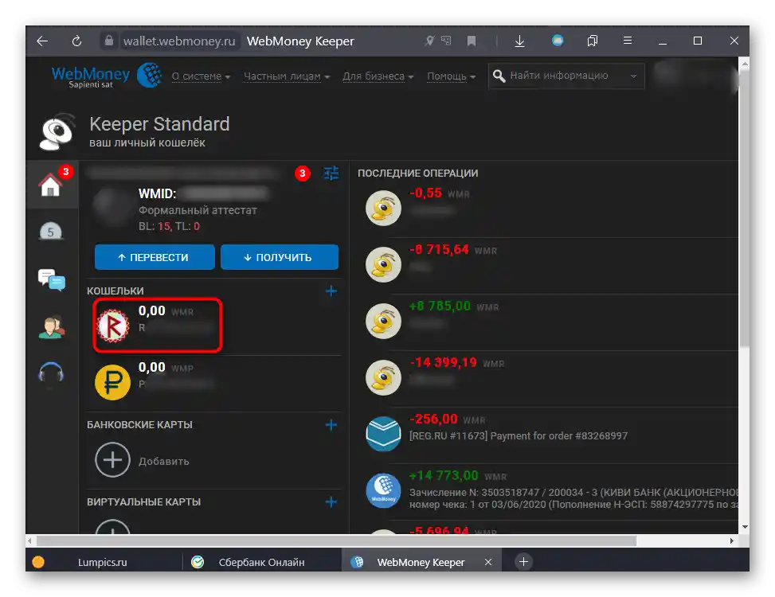Click the red notification badge 3 near settings
This screenshot has height=597, width=775.
point(303,174)
